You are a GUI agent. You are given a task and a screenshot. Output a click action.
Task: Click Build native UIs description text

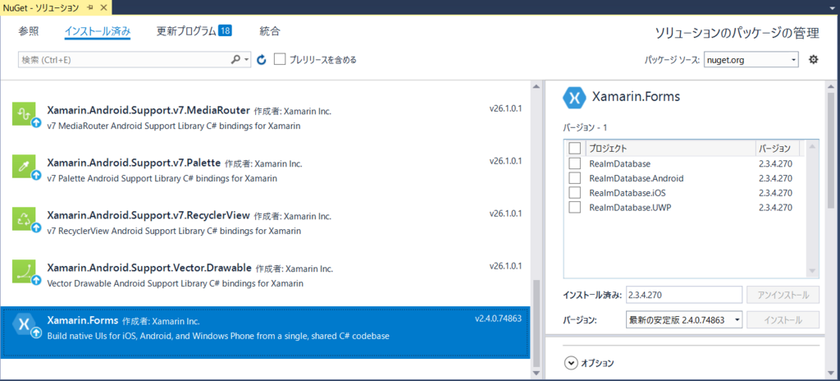point(218,337)
